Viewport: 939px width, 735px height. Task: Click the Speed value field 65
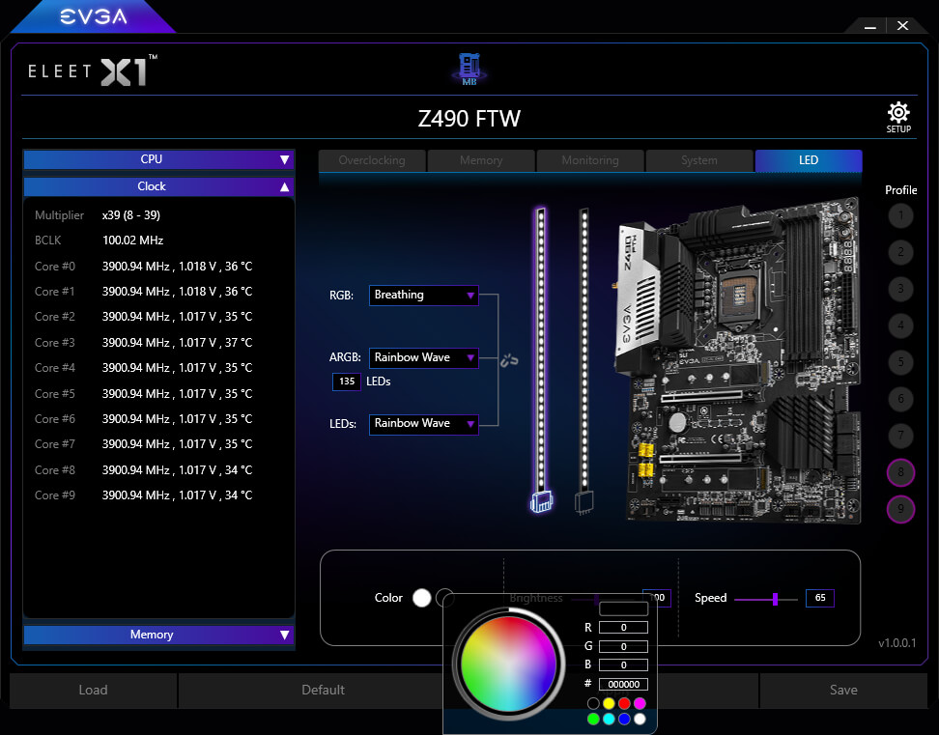pos(820,598)
